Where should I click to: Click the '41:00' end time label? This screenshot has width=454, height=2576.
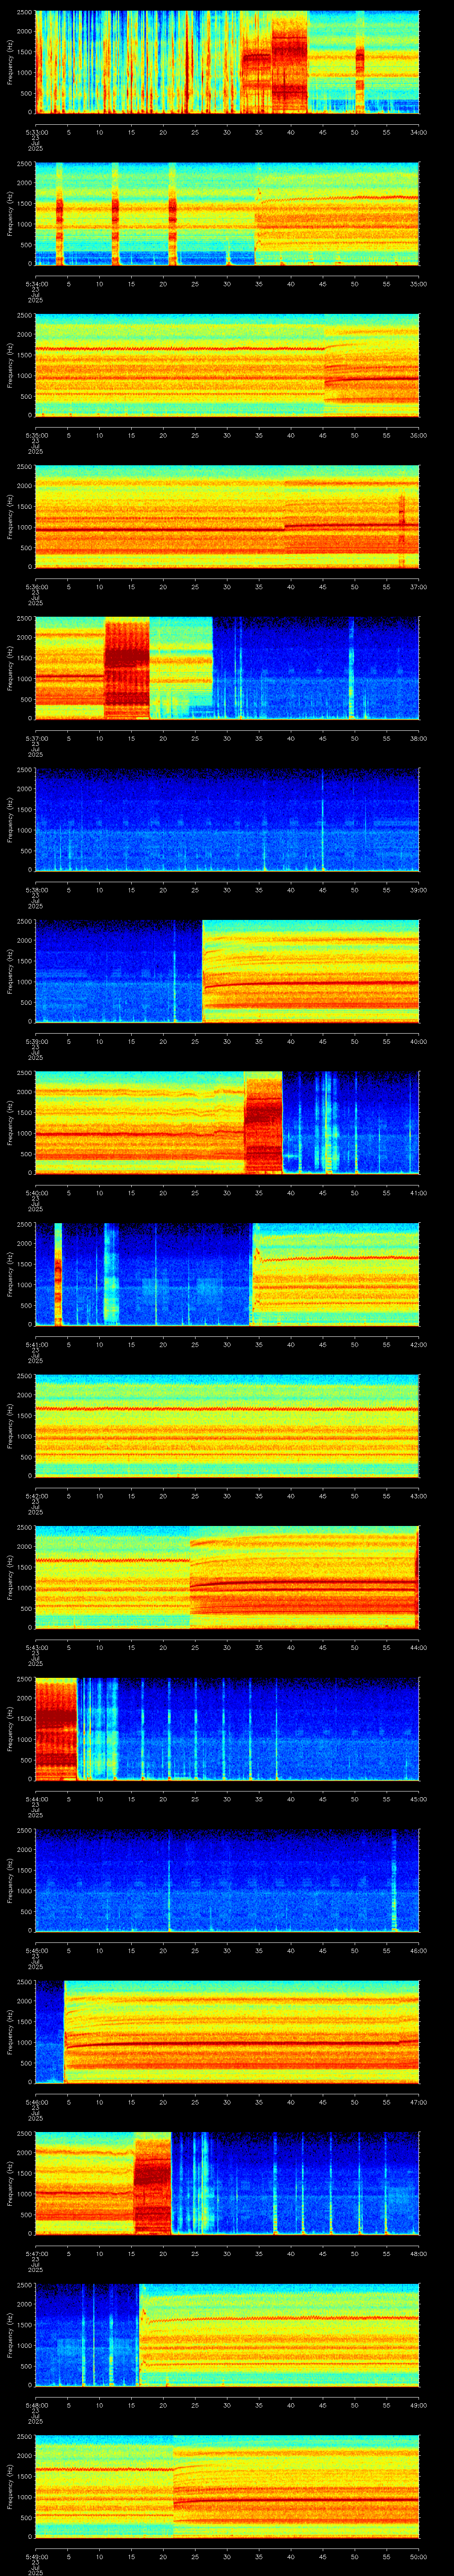pos(418,1193)
